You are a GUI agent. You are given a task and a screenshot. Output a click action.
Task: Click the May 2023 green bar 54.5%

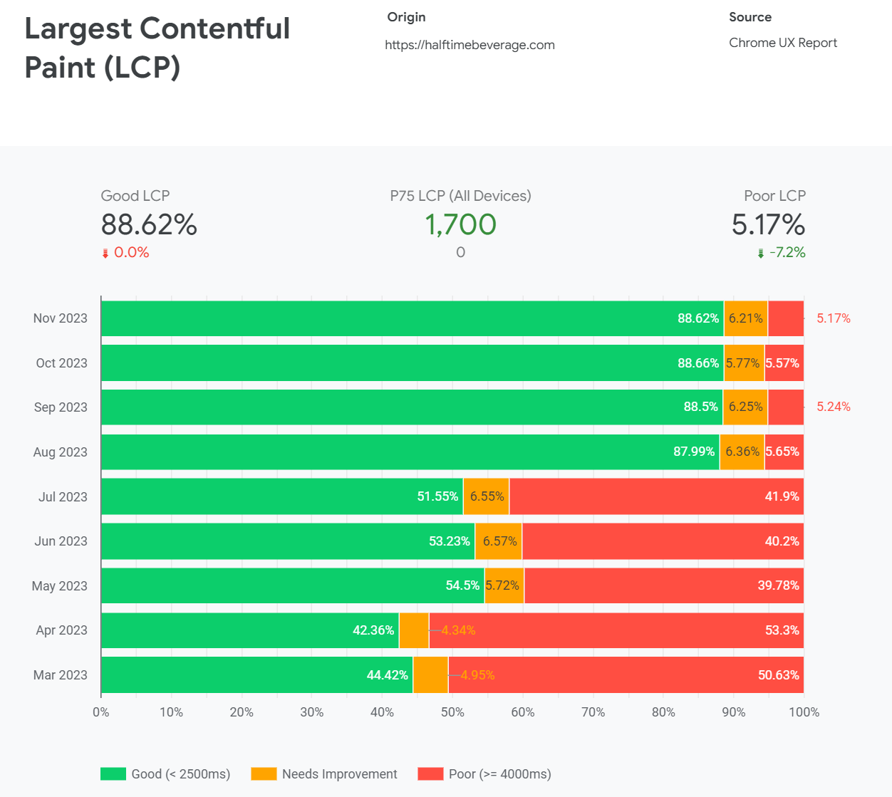point(293,585)
